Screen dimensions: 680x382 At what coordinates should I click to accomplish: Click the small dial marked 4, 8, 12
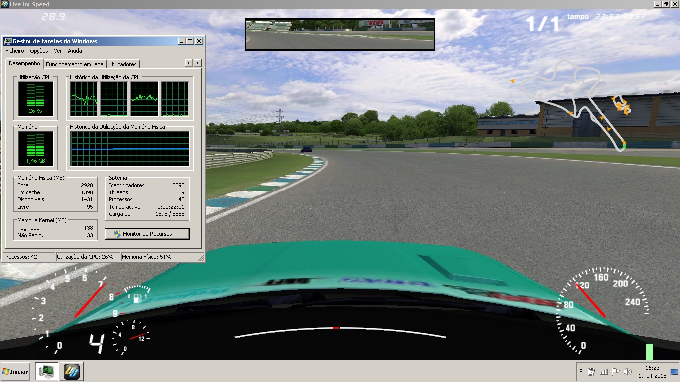130,337
